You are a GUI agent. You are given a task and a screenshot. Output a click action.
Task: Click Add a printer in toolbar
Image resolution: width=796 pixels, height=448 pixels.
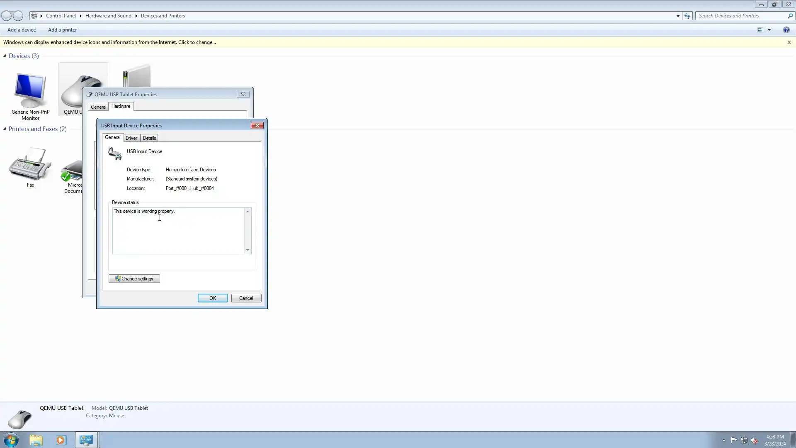coord(62,30)
